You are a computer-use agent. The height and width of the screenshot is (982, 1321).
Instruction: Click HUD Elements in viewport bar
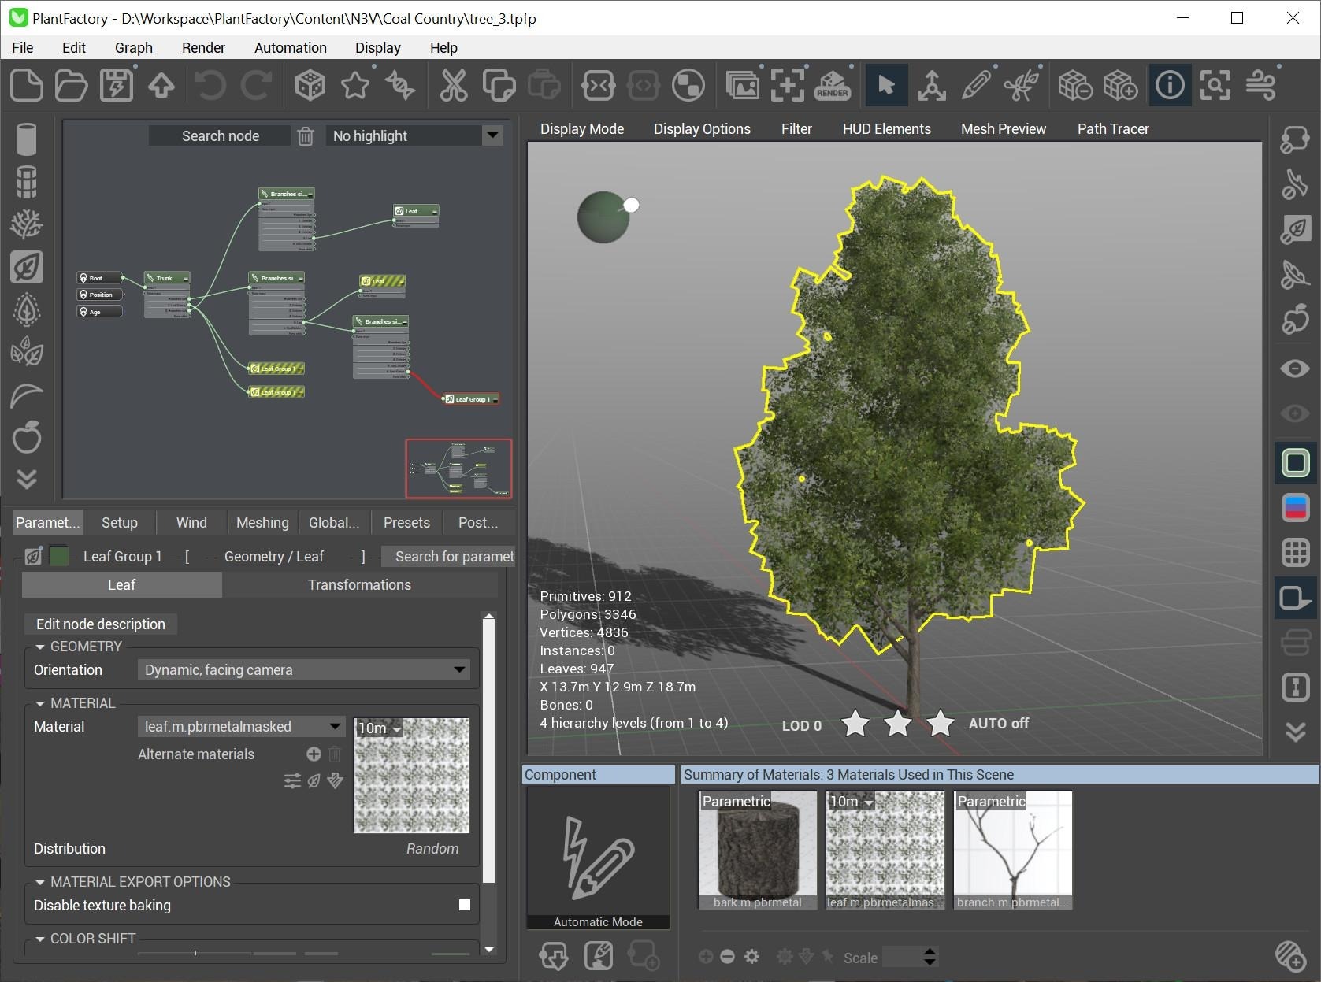pyautogui.click(x=887, y=129)
